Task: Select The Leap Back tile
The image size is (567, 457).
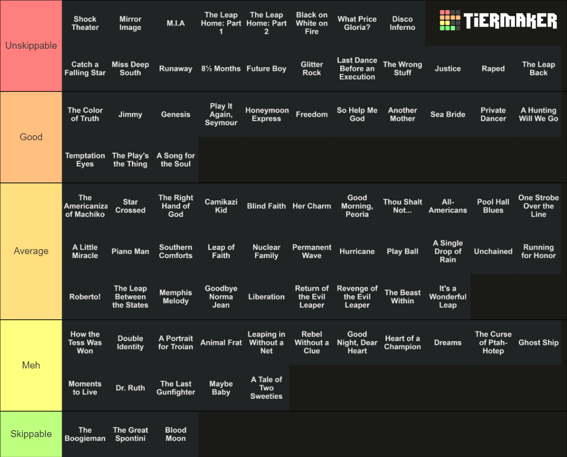Action: pyautogui.click(x=539, y=69)
